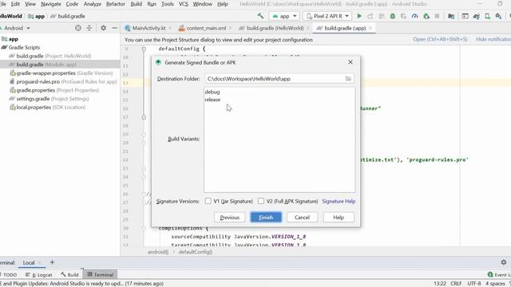
Task: Open the SDK Manager download icon
Action: click(498, 16)
